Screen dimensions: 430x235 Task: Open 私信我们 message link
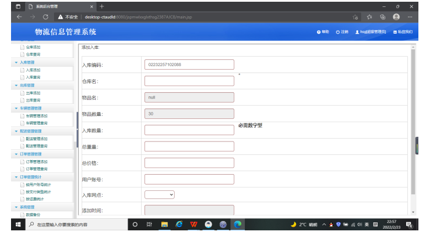click(403, 32)
